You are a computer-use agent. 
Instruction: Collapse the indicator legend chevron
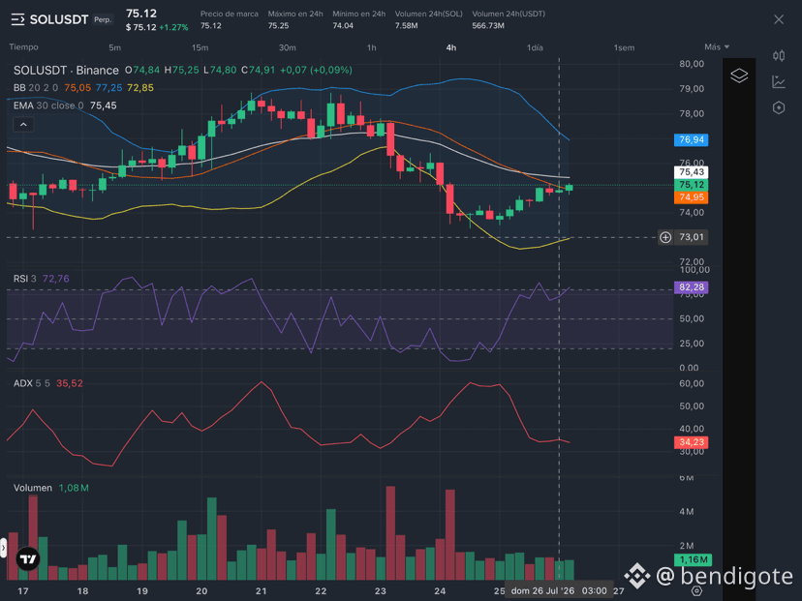click(x=23, y=124)
